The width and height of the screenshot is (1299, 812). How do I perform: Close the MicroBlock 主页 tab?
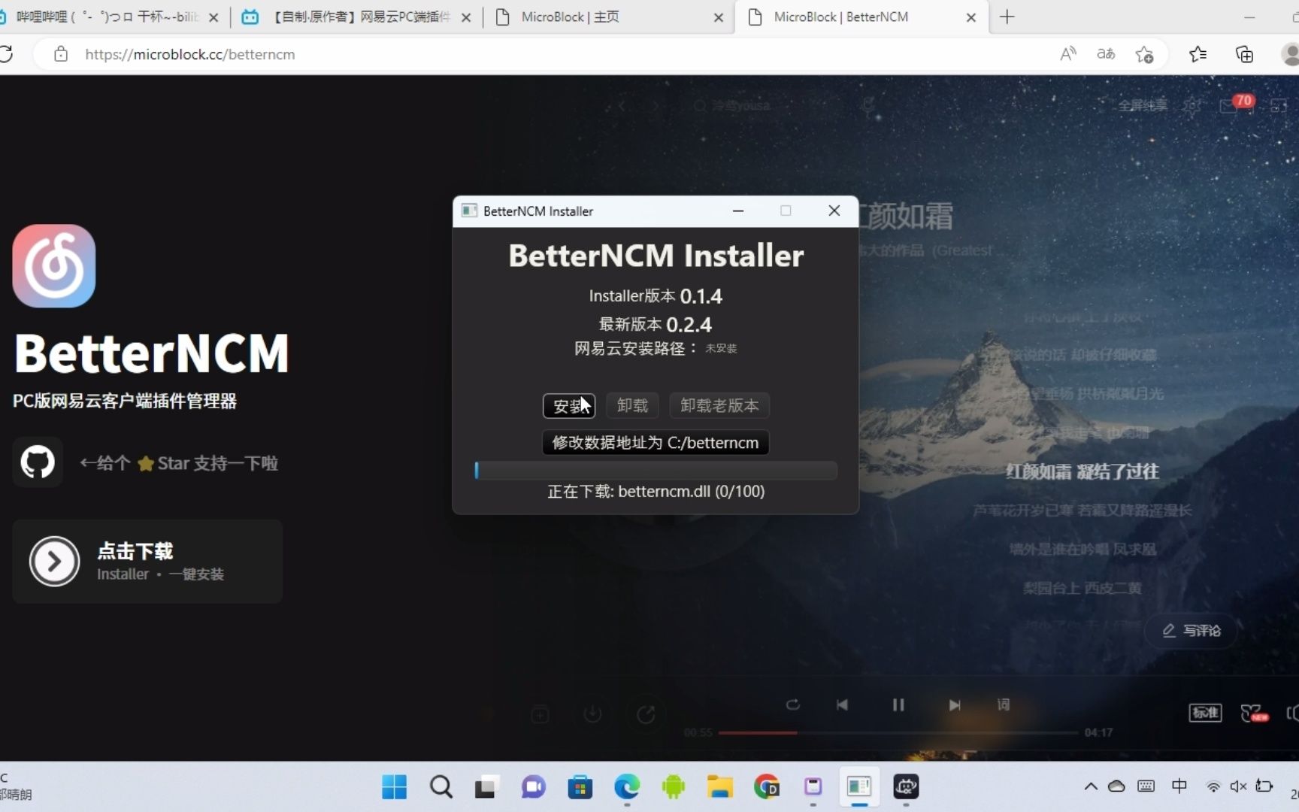point(719,17)
